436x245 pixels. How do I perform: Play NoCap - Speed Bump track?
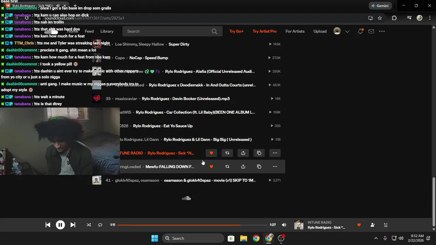[149, 58]
